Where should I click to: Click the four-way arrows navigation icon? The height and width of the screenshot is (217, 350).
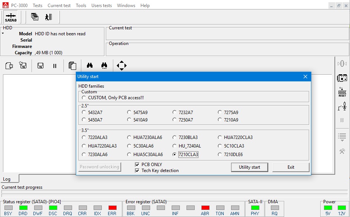[121, 66]
